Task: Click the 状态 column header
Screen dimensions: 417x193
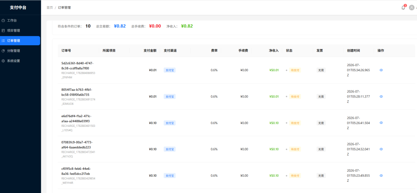Action: coord(289,50)
